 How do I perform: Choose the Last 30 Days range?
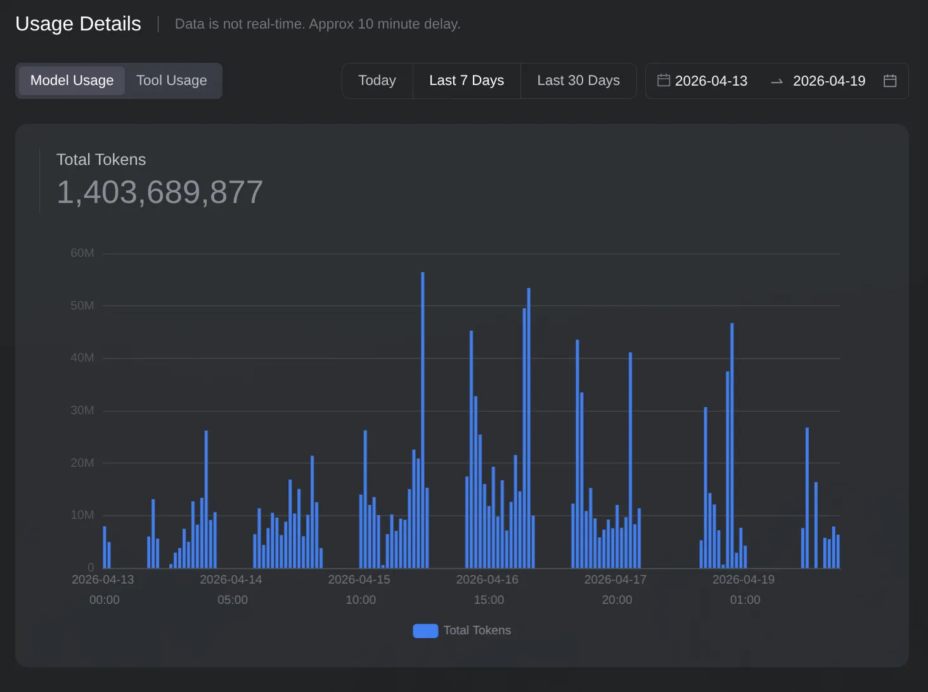[x=577, y=81]
